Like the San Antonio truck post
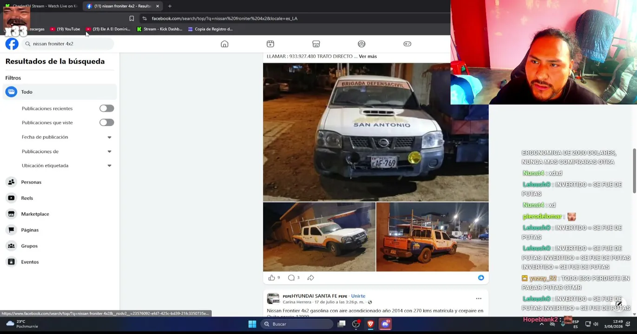Image resolution: width=637 pixels, height=334 pixels. [271, 277]
